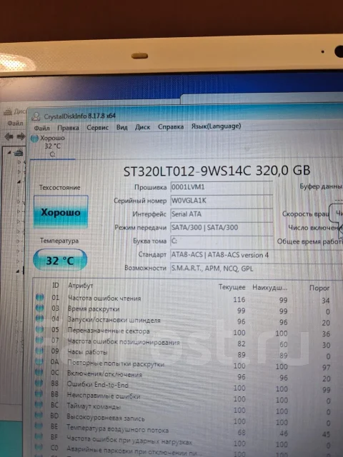343x457 pixels.
Task: Click the Текущее column header
Action: pos(232,287)
